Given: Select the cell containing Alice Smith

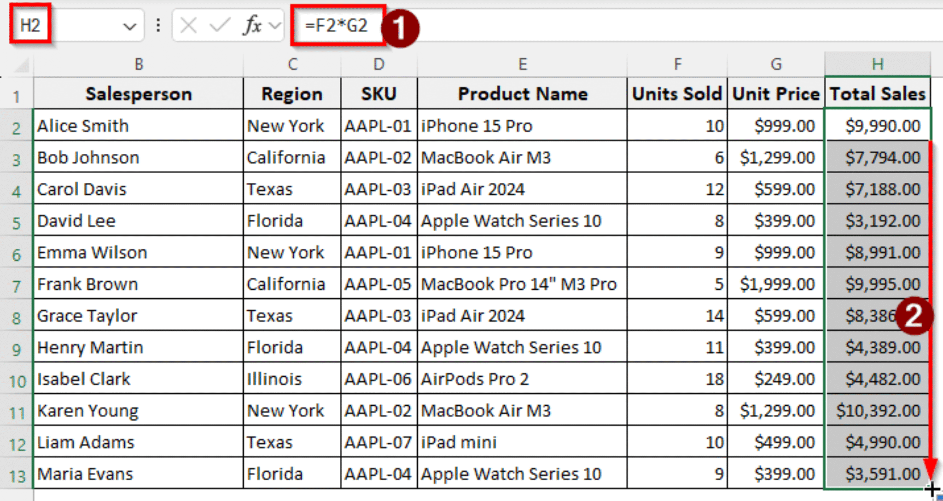Looking at the screenshot, I should [x=138, y=125].
